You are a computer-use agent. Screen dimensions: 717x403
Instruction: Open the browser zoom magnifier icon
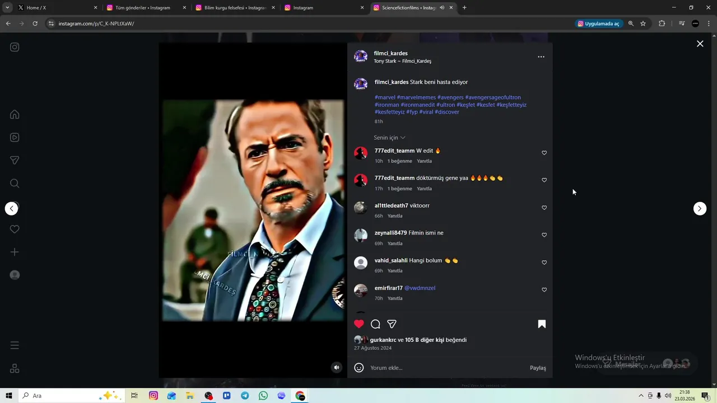tap(631, 24)
